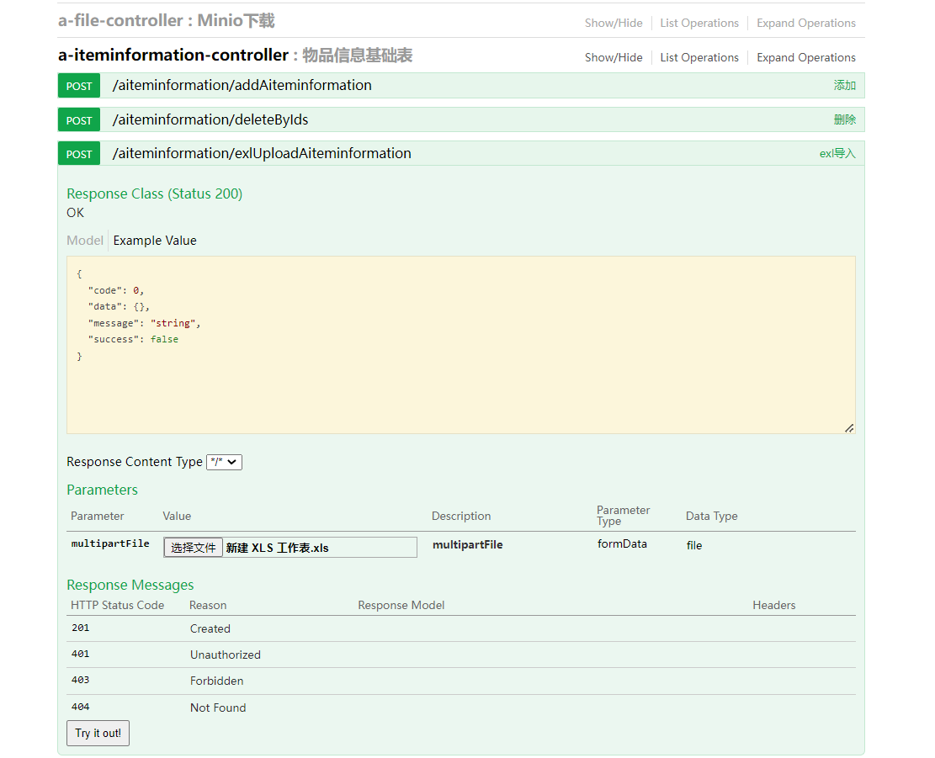Click Expand Operations for a-file-controller
The image size is (935, 758).
(805, 24)
